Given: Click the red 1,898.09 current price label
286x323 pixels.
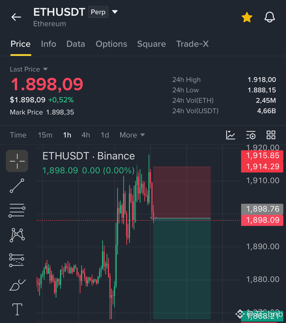Looking at the screenshot, I should click(262, 220).
